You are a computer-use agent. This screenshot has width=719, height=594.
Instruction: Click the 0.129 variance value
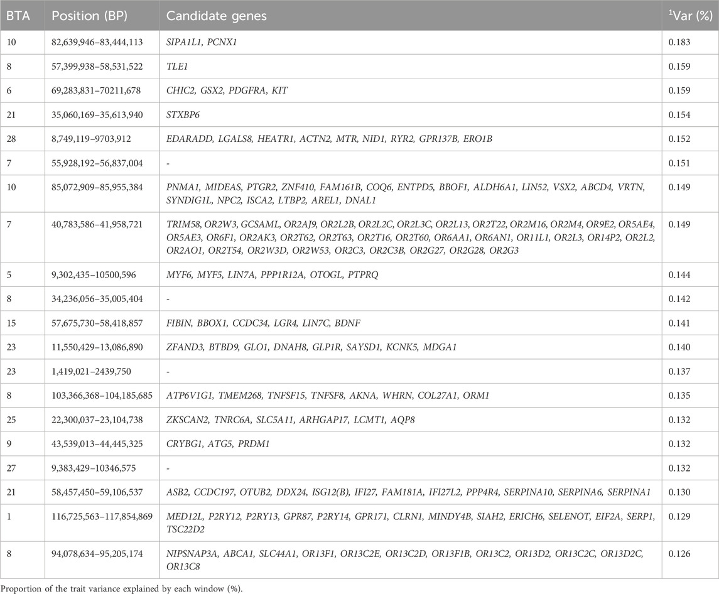pos(679,517)
